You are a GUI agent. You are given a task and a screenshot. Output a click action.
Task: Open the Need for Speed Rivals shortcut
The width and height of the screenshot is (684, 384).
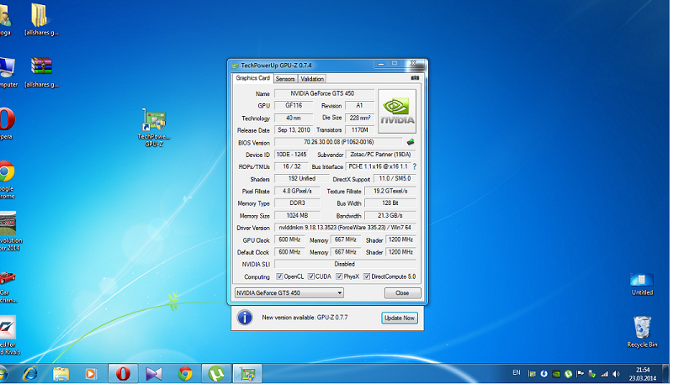[x=9, y=335]
